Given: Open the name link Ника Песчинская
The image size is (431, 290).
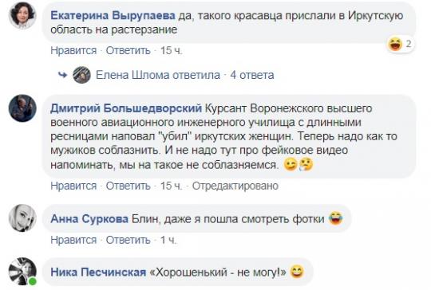Looking at the screenshot, I should point(98,272).
